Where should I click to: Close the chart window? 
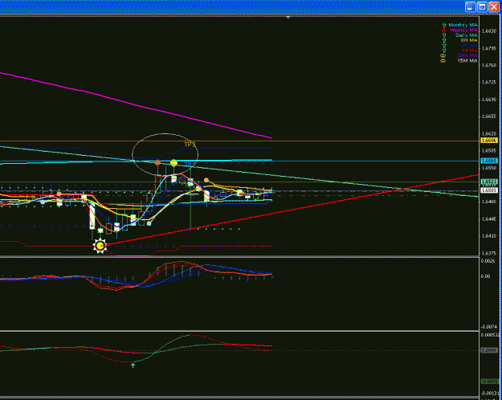coord(494,6)
